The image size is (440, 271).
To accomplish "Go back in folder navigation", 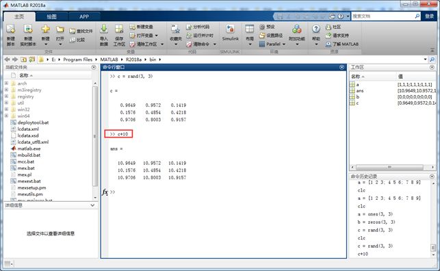I will click(7, 60).
